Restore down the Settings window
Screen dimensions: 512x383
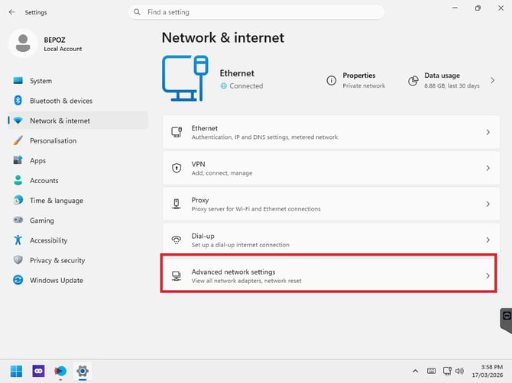(478, 8)
